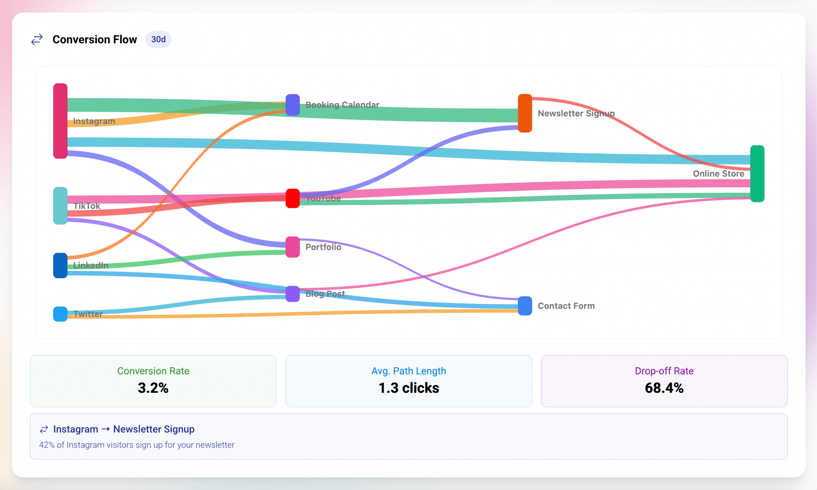
Task: Click the red YouTube node
Action: coord(292,198)
